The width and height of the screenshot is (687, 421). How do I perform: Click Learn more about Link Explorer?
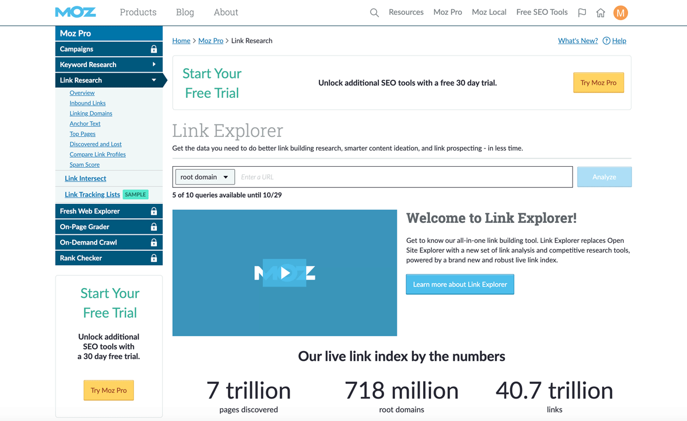tap(460, 284)
